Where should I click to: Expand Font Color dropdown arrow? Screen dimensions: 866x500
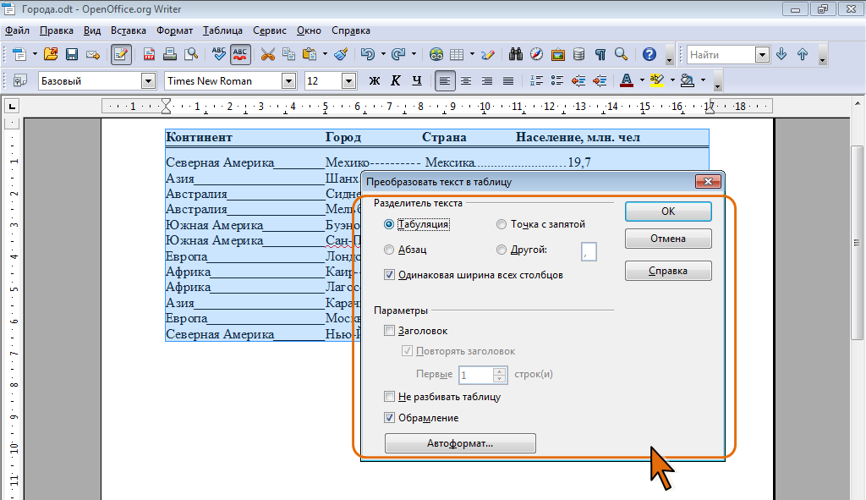642,80
